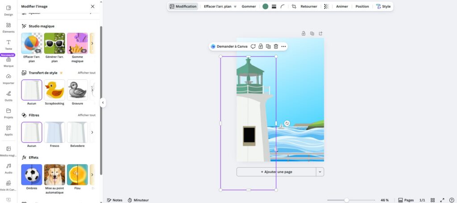Open the border style lines icon
Viewport: 457px width, 203px height.
coord(274,7)
